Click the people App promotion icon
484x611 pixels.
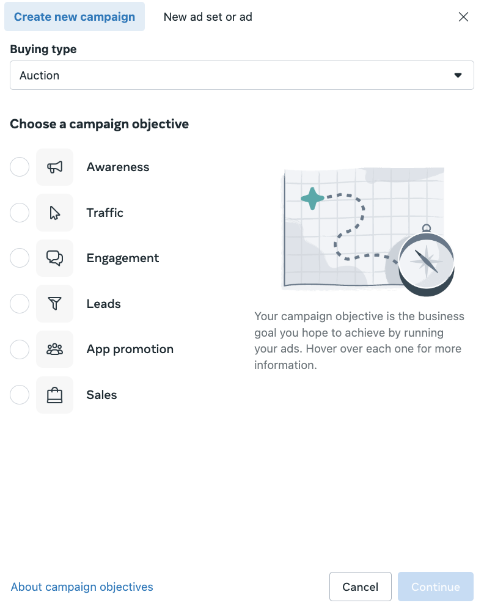tap(55, 349)
